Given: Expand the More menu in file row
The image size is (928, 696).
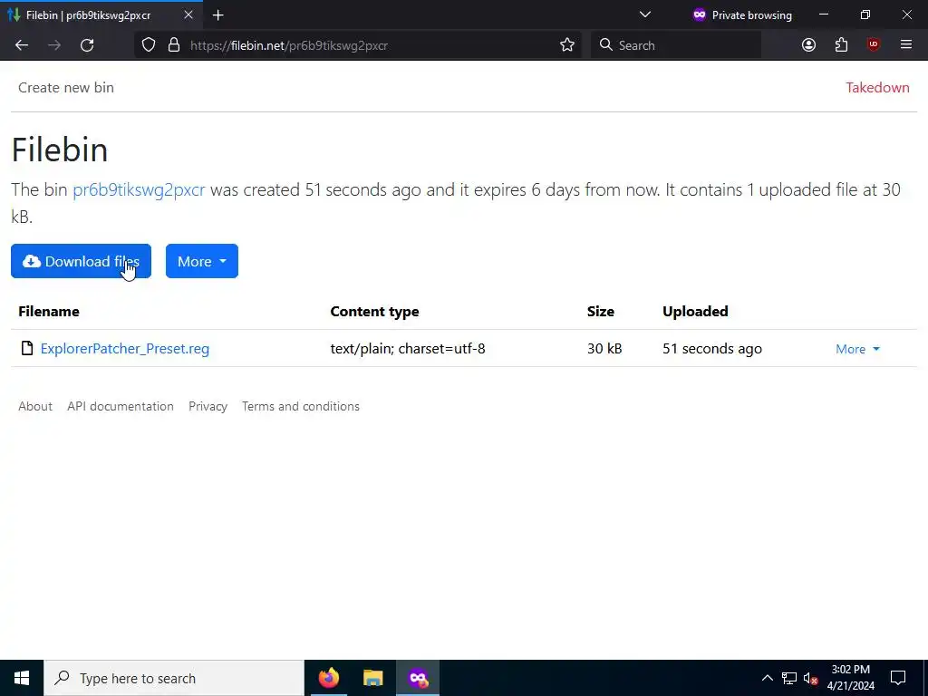Looking at the screenshot, I should (857, 349).
